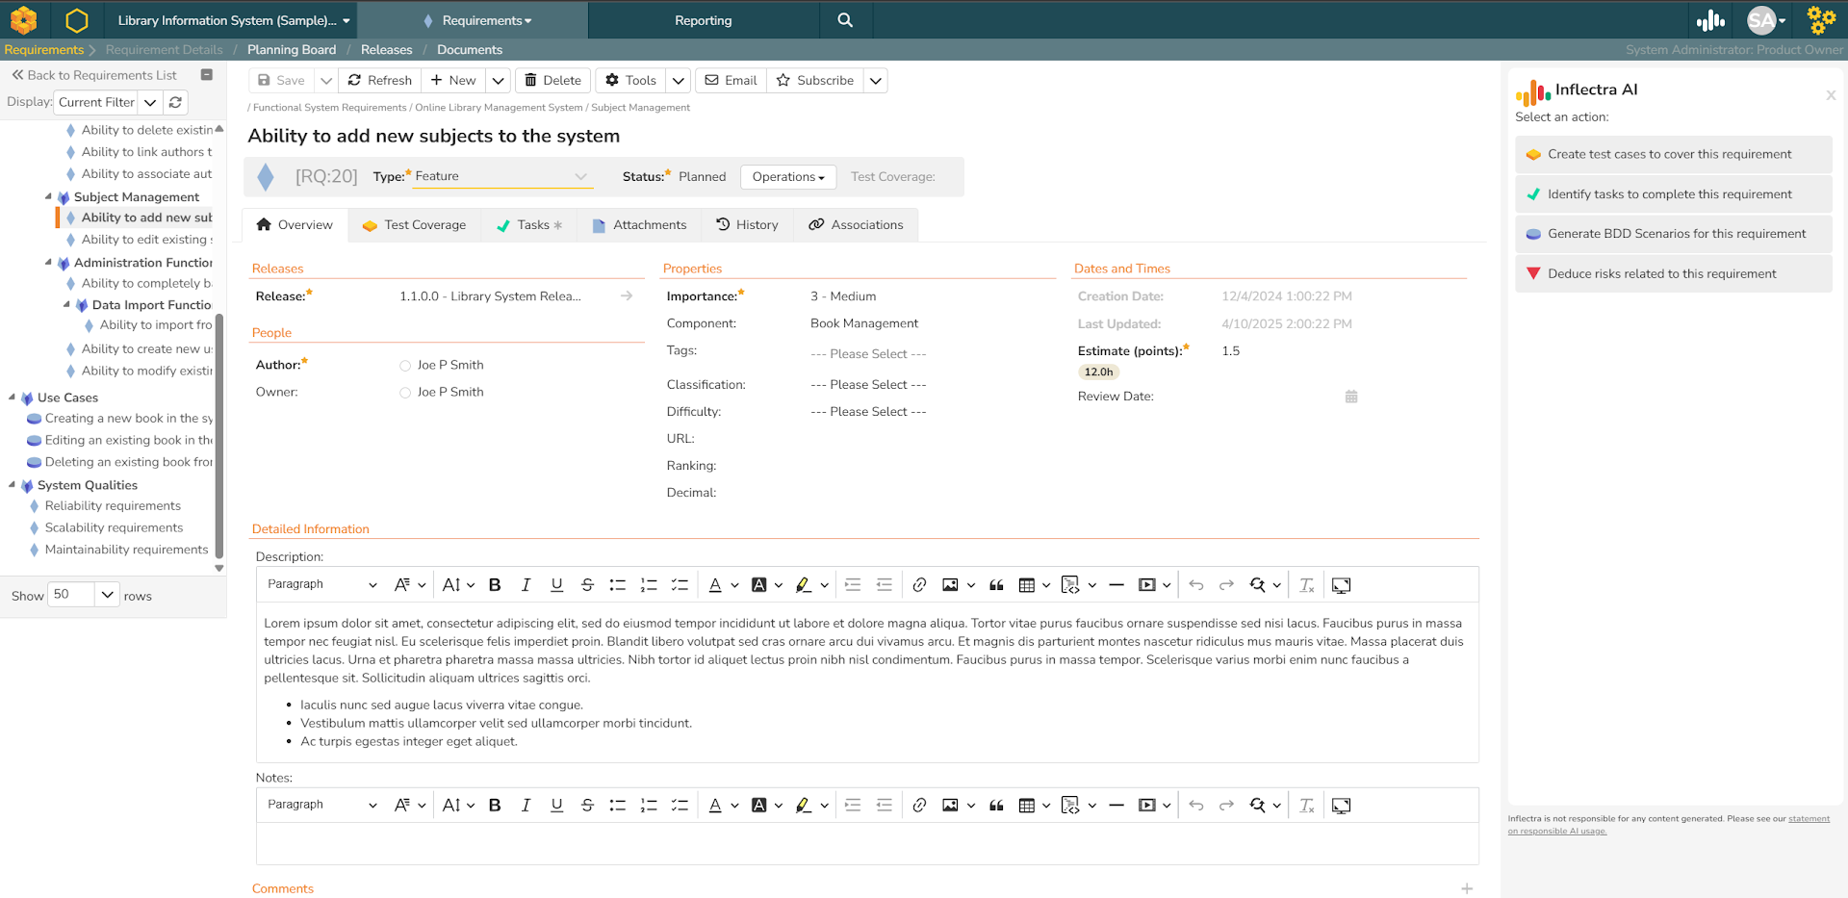
Task: Open the History tab
Action: click(x=747, y=225)
